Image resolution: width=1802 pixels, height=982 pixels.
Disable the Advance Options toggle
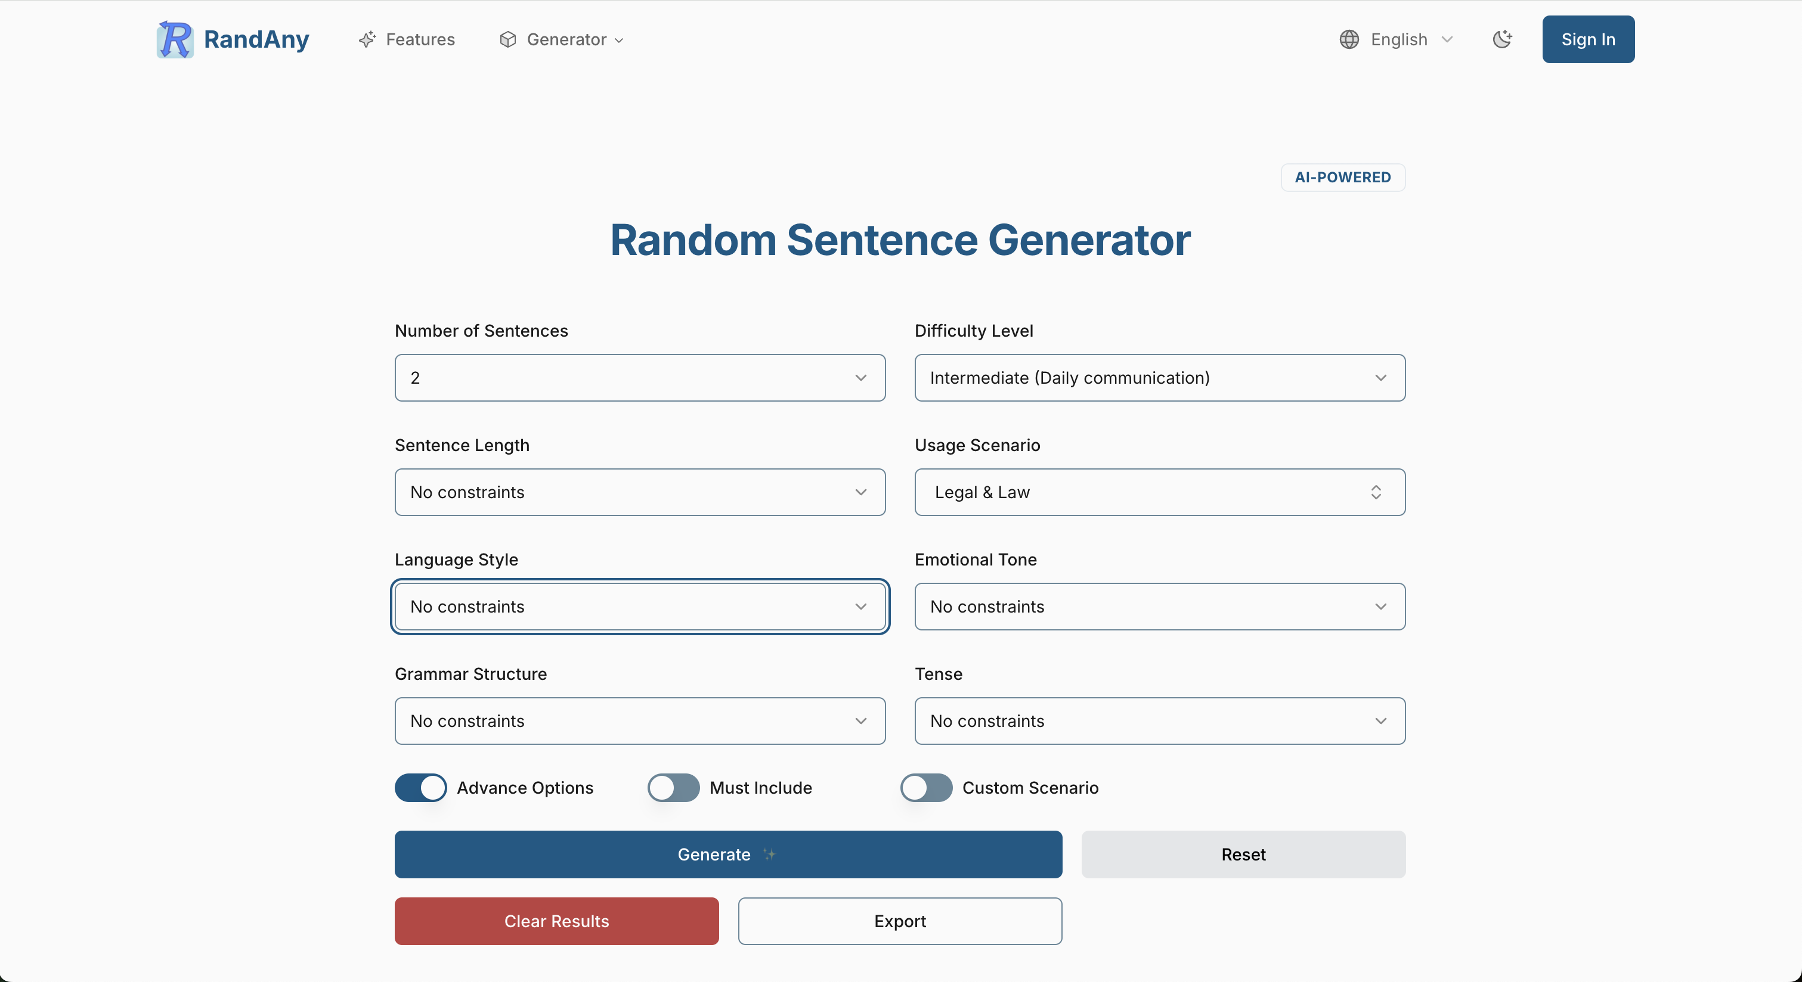click(x=420, y=788)
